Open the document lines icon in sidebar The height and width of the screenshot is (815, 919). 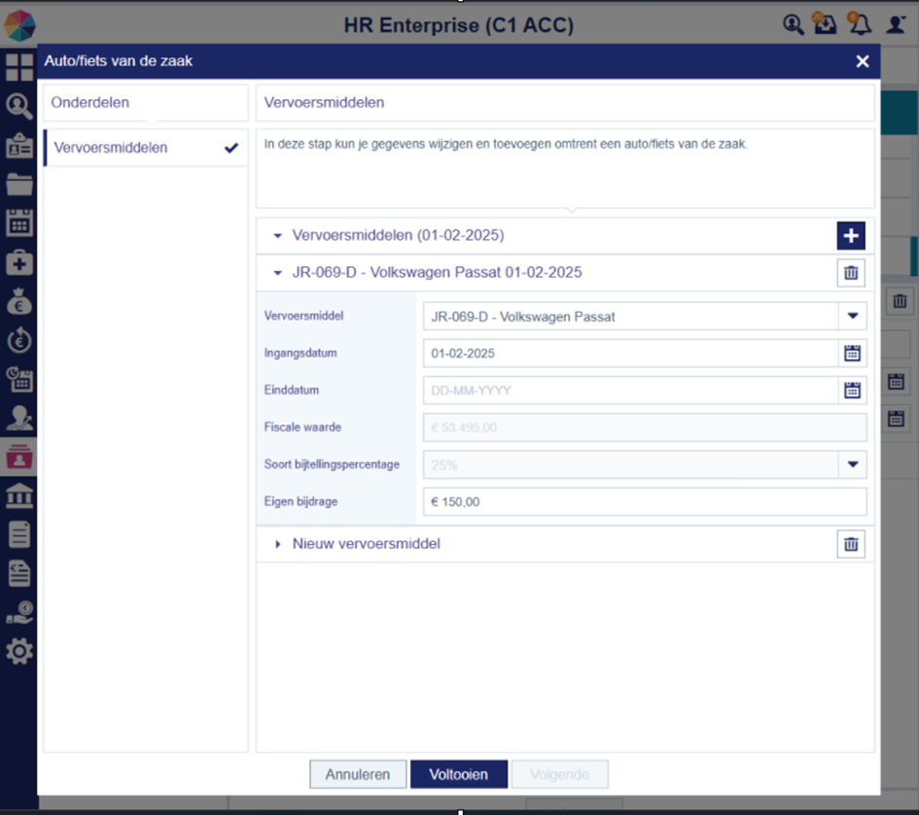coord(19,534)
